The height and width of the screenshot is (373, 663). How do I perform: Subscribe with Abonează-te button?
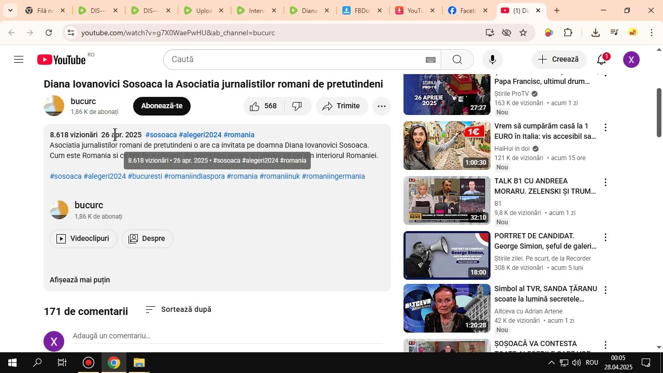pos(162,106)
